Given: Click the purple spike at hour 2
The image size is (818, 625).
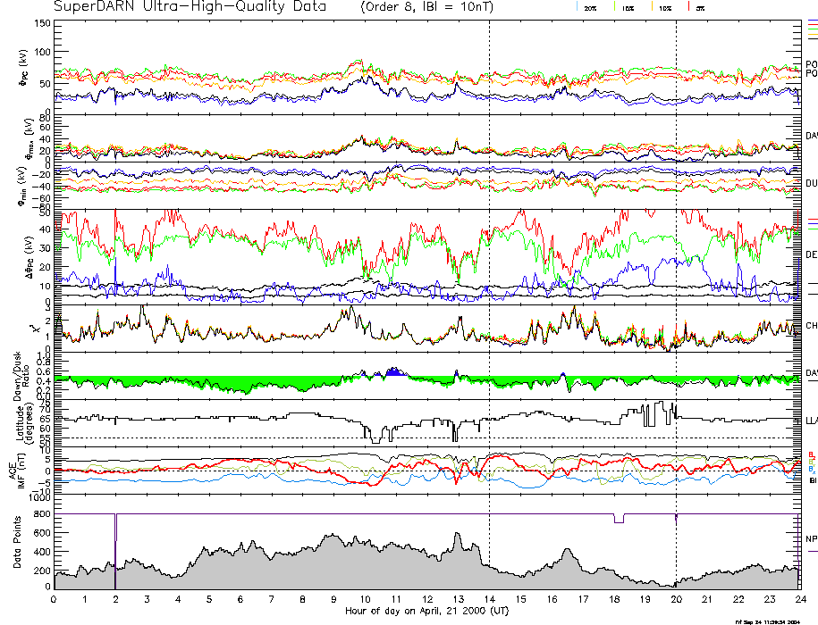Looking at the screenshot, I should tap(115, 536).
